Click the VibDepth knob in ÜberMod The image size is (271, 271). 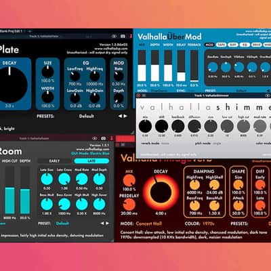[252, 67]
